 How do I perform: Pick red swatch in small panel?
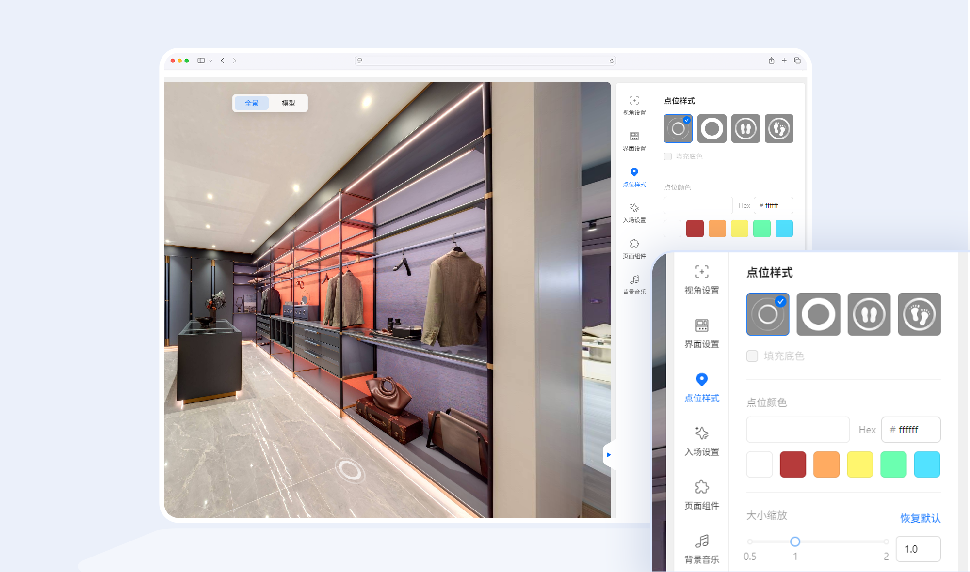(695, 229)
